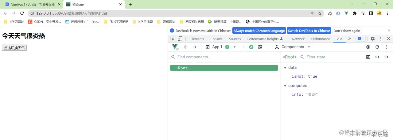Click Always match Chrome's language
The width and height of the screenshot is (393, 140).
point(259,31)
